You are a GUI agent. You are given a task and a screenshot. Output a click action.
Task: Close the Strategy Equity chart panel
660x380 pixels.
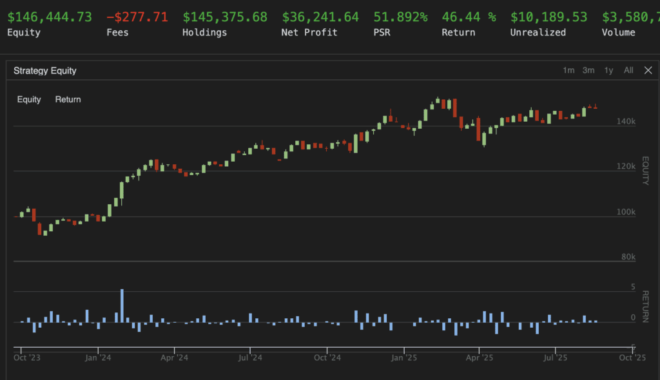point(648,70)
